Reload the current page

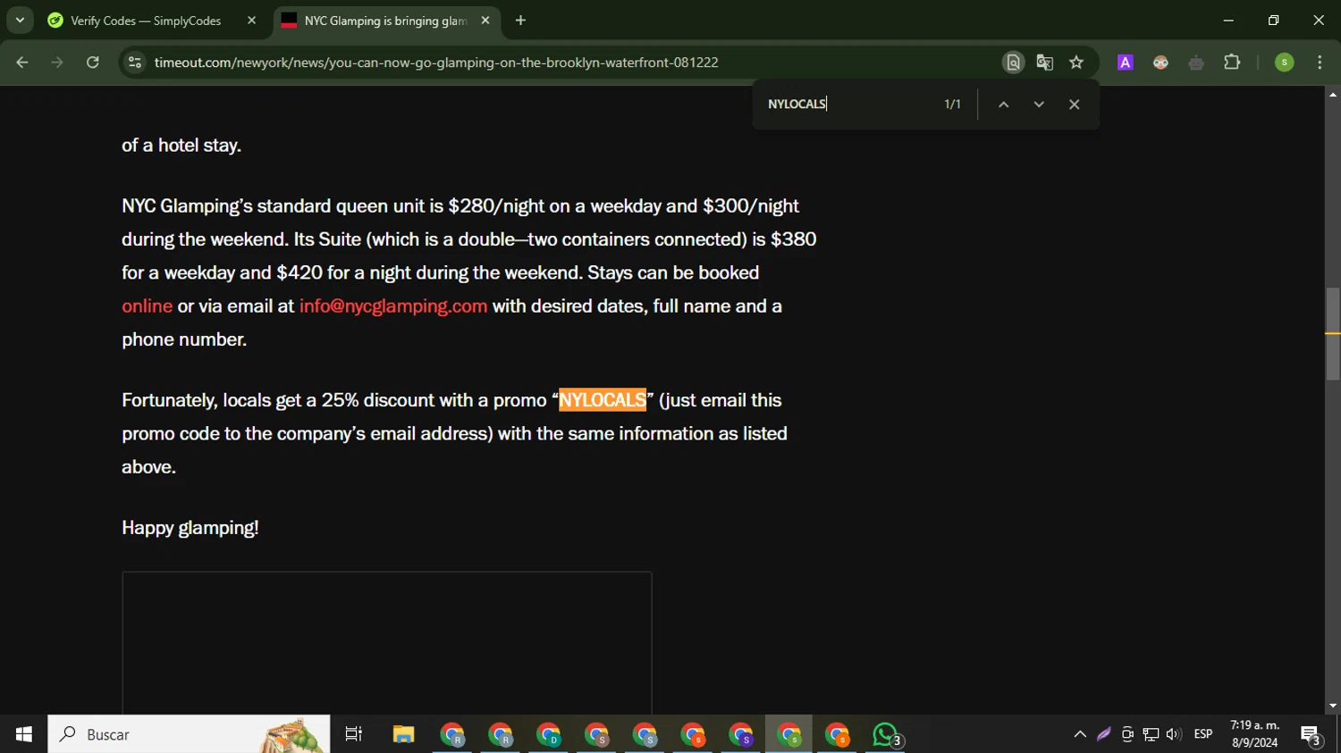click(x=93, y=63)
